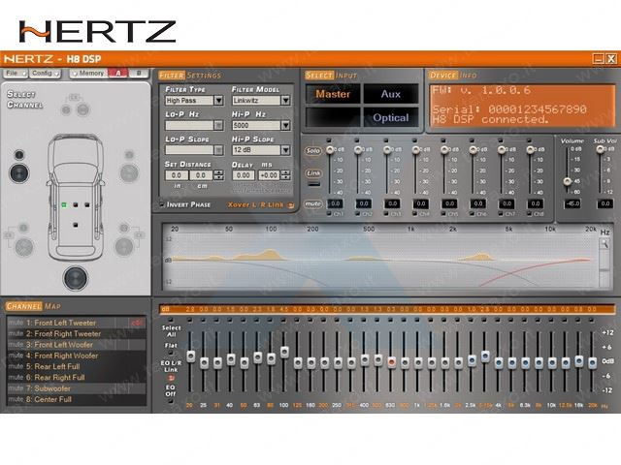
Task: Select the rear left full-range speaker icon
Action: (23, 247)
